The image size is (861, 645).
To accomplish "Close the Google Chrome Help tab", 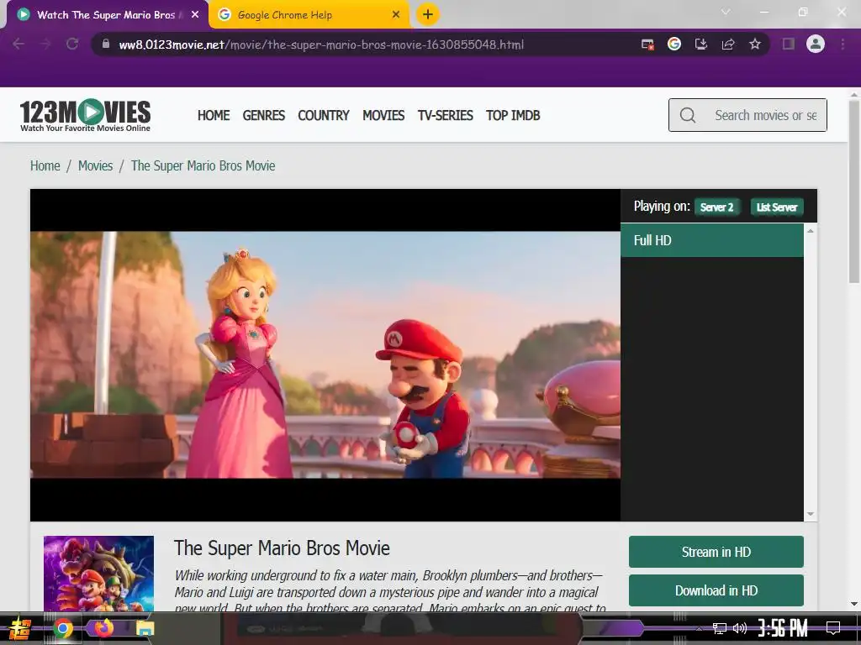I will [x=396, y=15].
